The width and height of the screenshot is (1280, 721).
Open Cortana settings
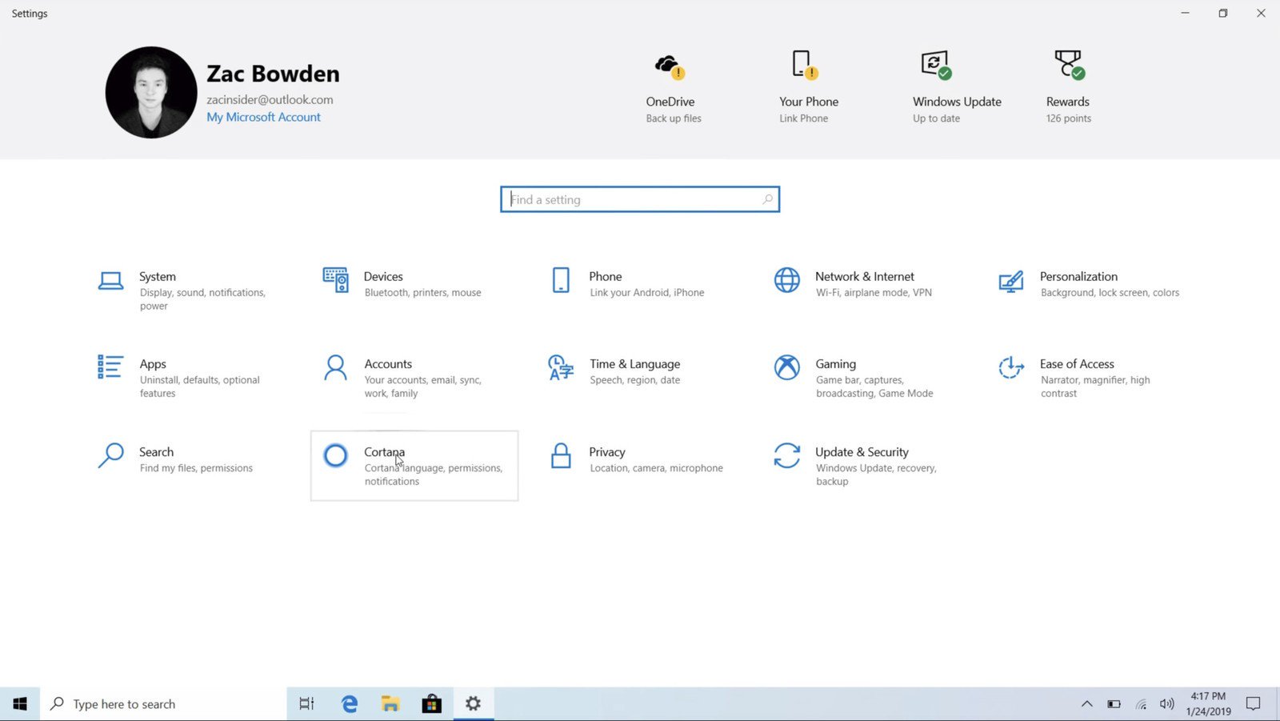click(414, 465)
